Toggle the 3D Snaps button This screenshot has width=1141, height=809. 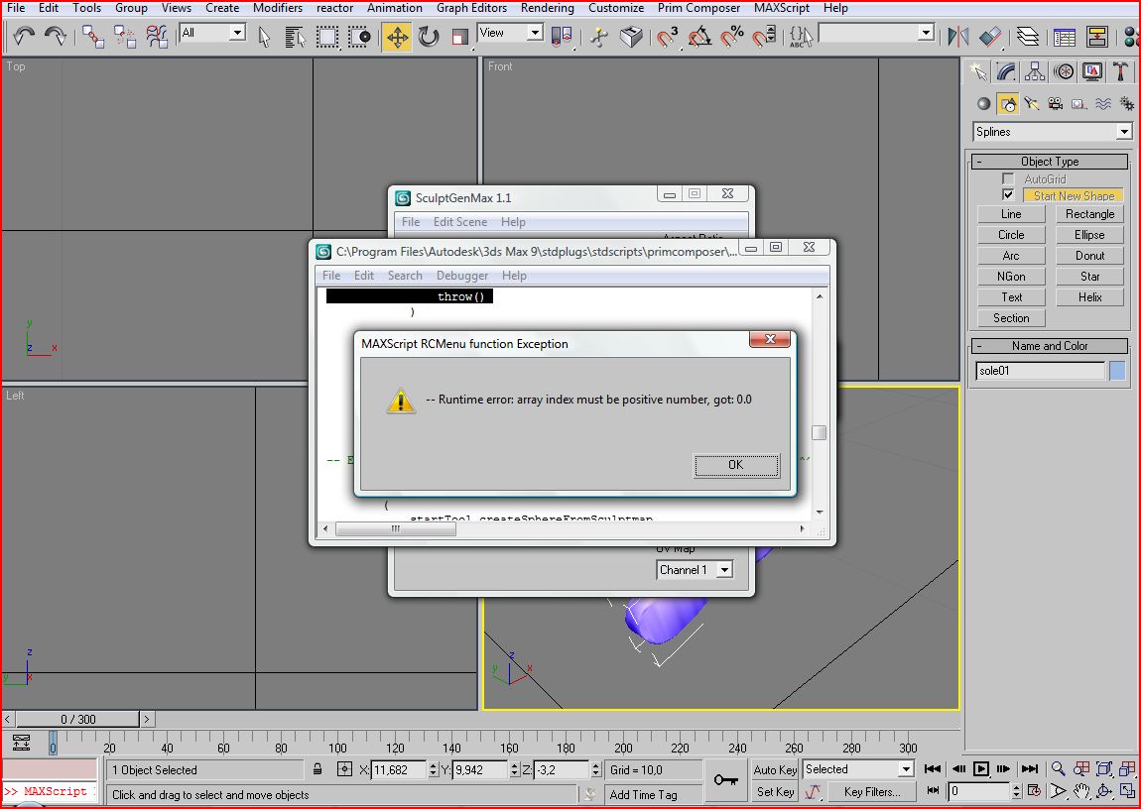[667, 36]
